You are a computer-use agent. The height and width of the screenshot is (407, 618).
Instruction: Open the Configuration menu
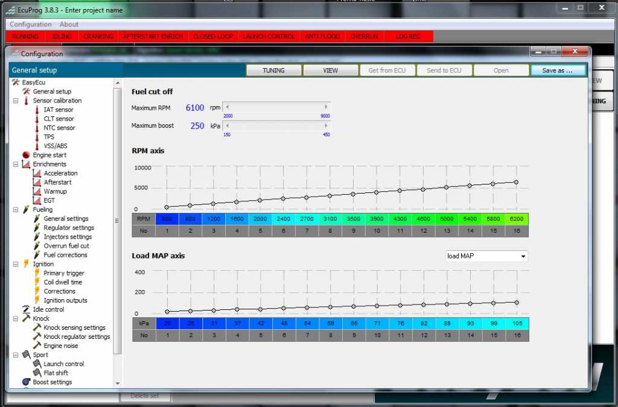click(x=31, y=24)
